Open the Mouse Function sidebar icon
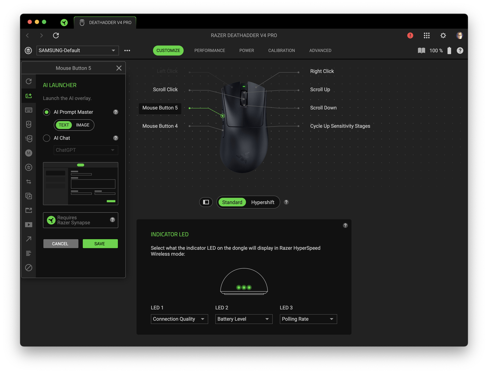 29,124
